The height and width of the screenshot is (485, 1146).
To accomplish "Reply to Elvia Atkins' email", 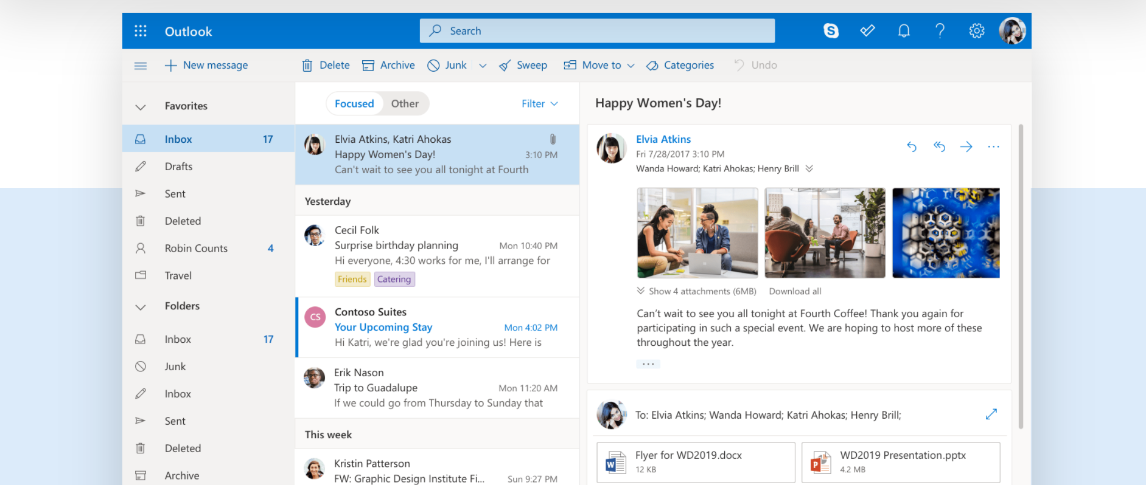I will pos(911,146).
